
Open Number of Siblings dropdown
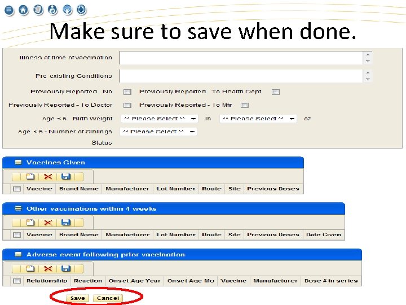coord(158,132)
